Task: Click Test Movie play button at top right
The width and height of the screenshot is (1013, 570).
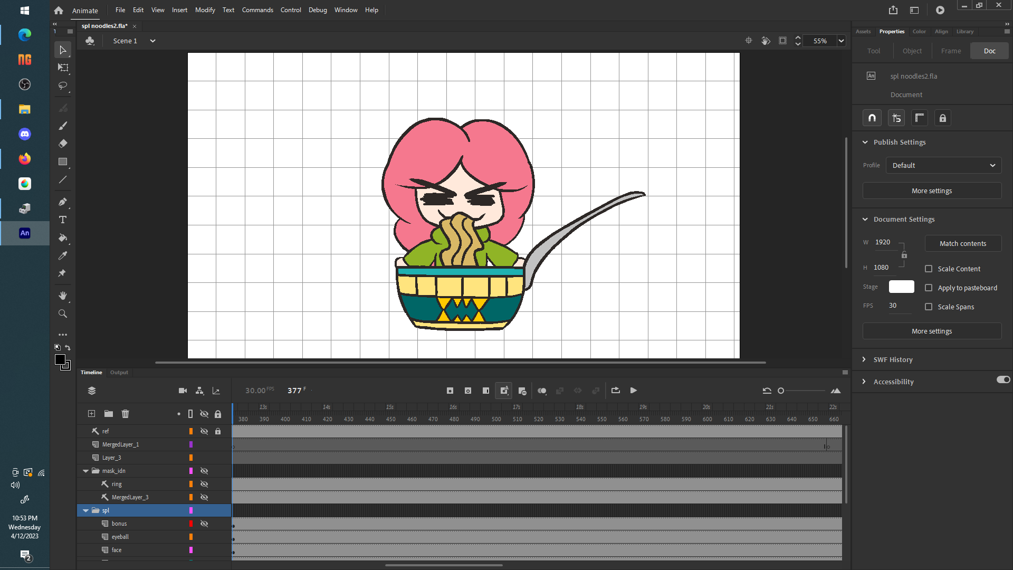Action: click(x=940, y=10)
